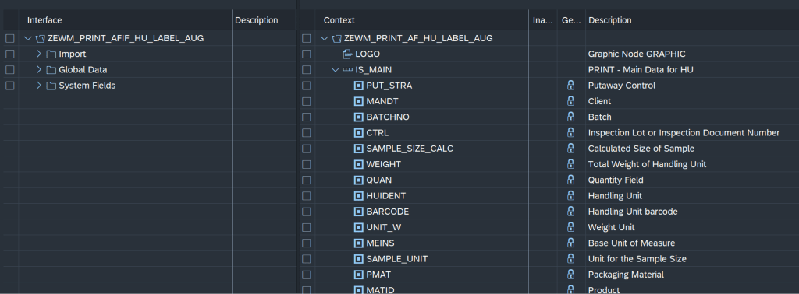Check the box for the Import row
The width and height of the screenshot is (799, 294).
tap(9, 54)
